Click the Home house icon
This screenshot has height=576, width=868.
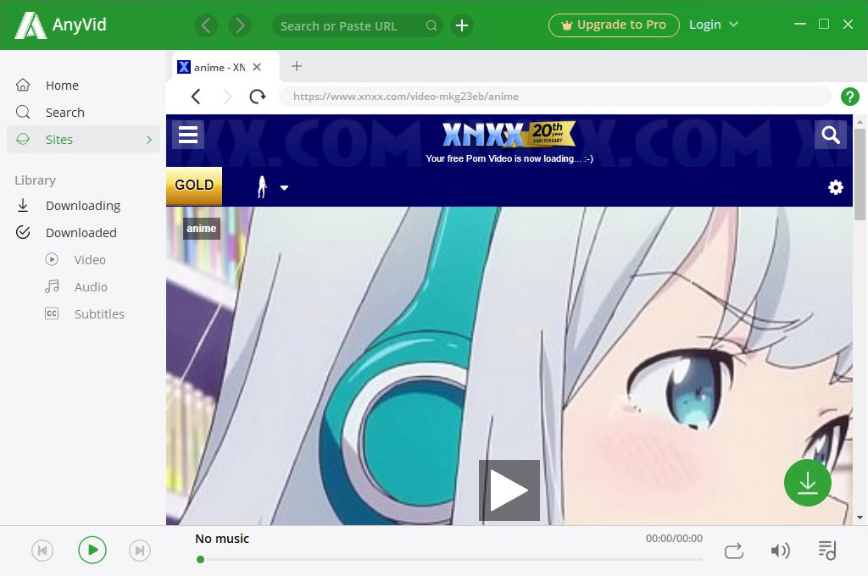point(23,85)
